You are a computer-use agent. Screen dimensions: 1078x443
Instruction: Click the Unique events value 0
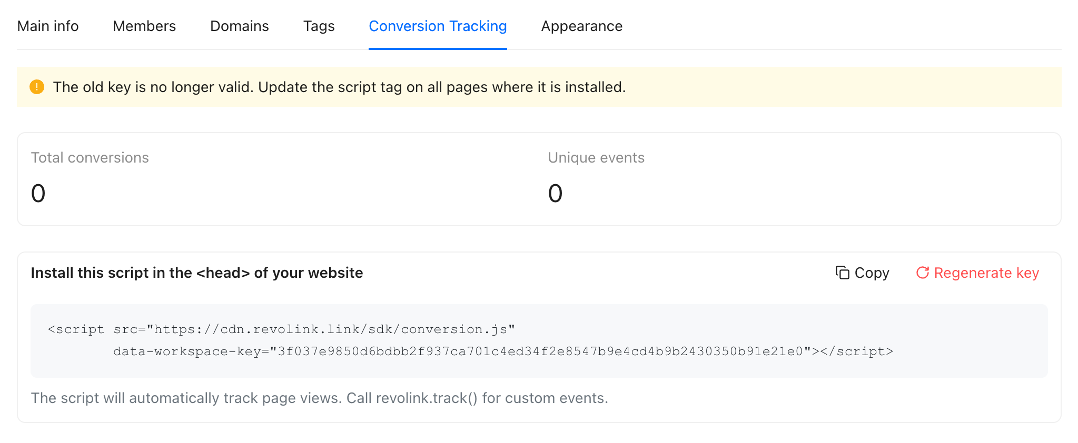[556, 193]
